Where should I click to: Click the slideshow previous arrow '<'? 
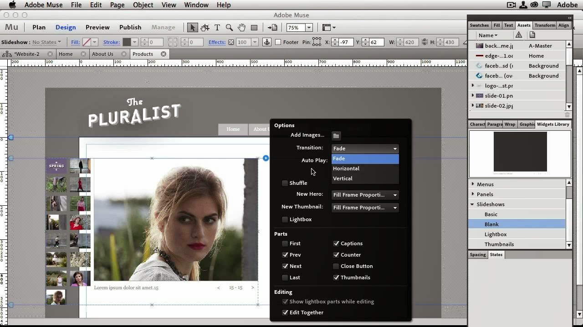(219, 287)
